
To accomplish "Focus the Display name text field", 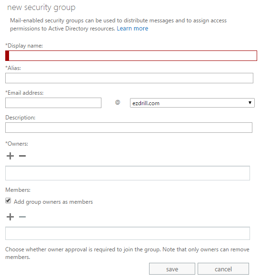I will tap(131, 56).
